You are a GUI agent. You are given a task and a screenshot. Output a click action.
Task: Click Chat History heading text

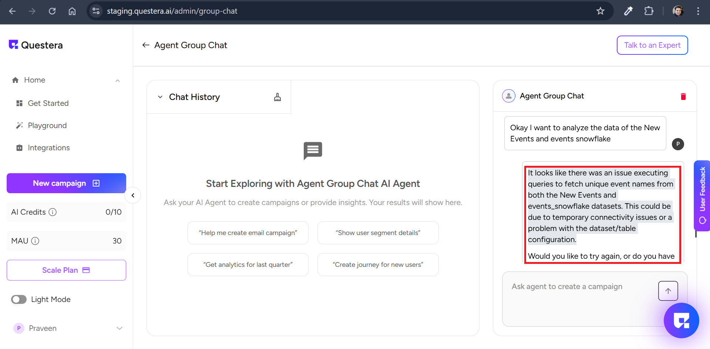[195, 97]
